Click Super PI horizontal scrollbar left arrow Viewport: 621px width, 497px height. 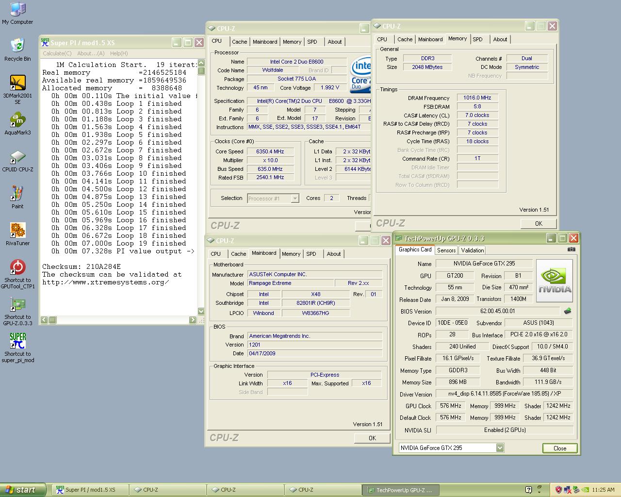[44, 320]
